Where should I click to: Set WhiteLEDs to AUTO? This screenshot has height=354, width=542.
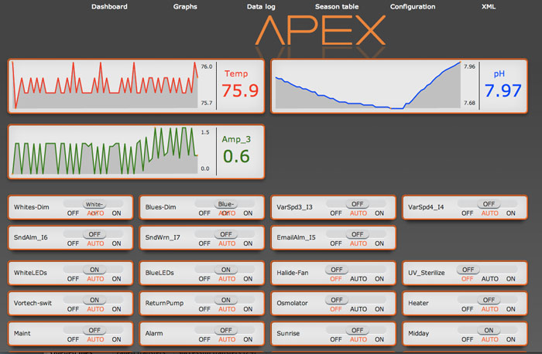pos(95,279)
